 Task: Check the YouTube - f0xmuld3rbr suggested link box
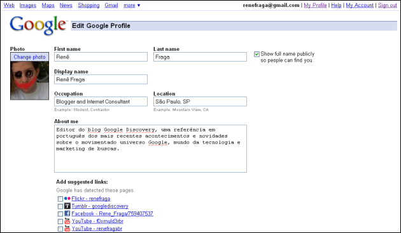pyautogui.click(x=60, y=221)
